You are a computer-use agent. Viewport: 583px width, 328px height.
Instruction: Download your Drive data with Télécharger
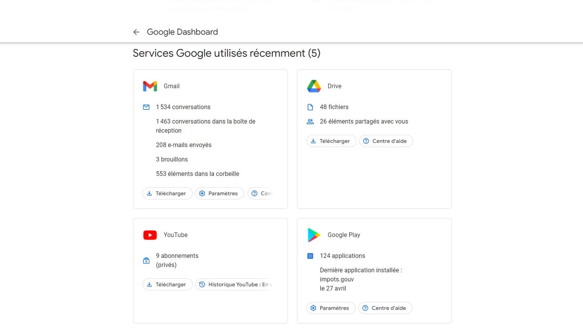coord(331,141)
